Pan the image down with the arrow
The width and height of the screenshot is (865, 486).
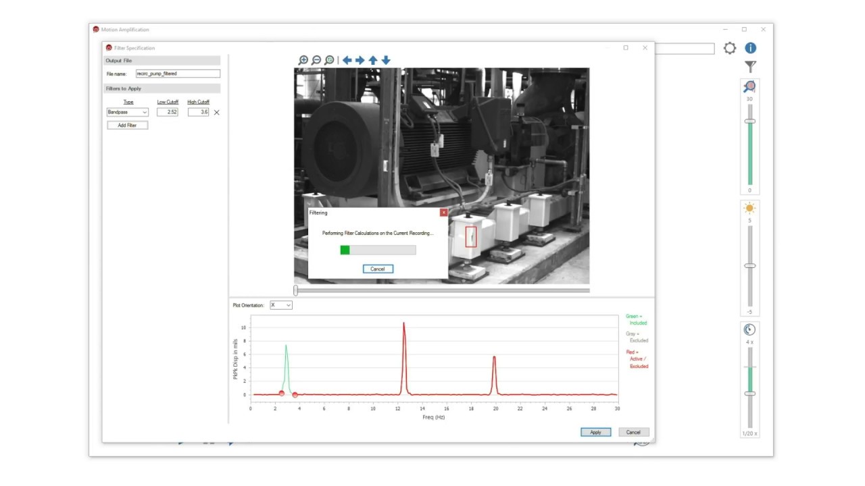(x=386, y=60)
